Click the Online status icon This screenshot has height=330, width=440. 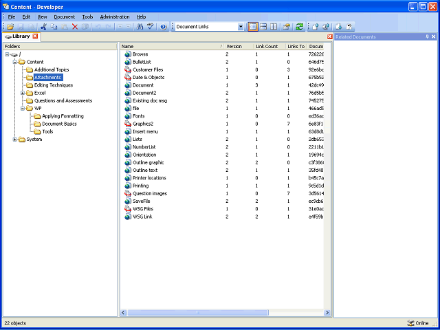click(410, 323)
